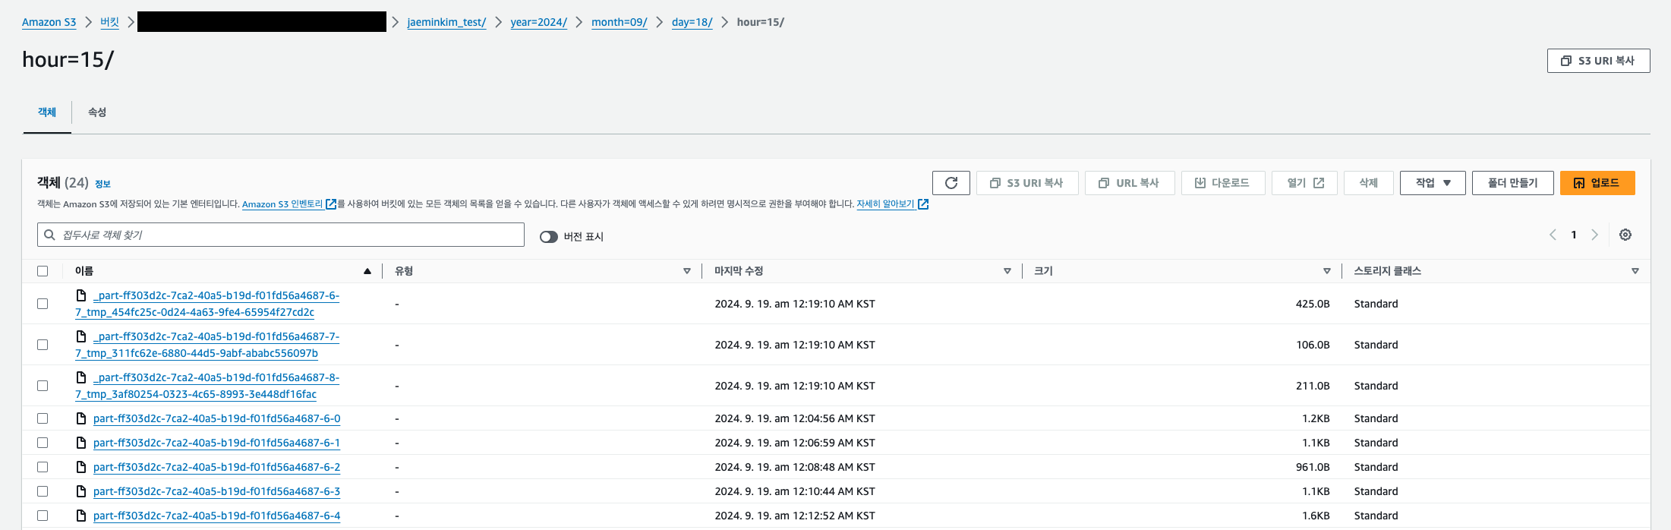Image resolution: width=1671 pixels, height=530 pixels.
Task: Click the refresh objects icon button
Action: click(951, 183)
